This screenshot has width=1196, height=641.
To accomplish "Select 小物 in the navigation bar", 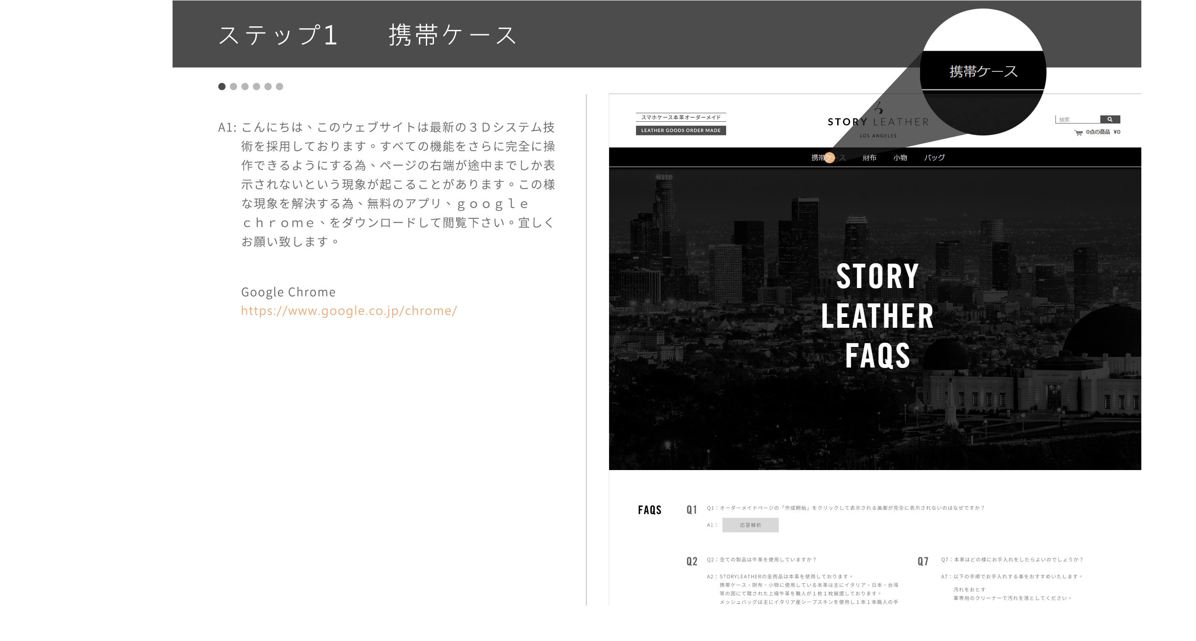I will point(900,158).
